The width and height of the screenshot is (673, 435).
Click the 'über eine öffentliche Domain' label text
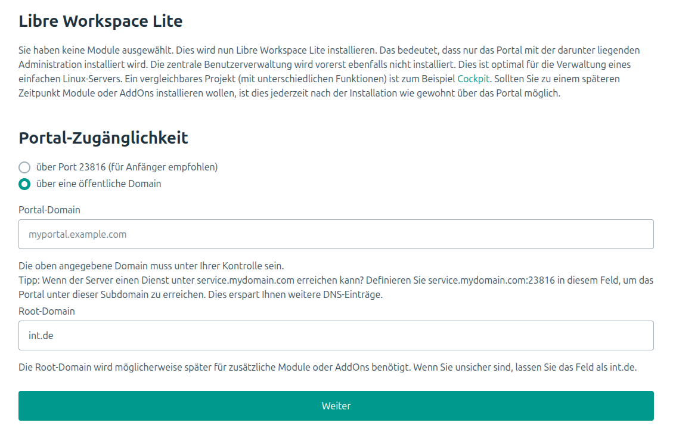click(98, 184)
